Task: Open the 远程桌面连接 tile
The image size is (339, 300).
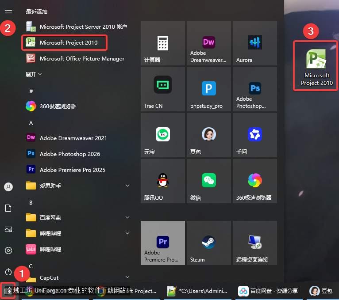Action: tap(255, 243)
